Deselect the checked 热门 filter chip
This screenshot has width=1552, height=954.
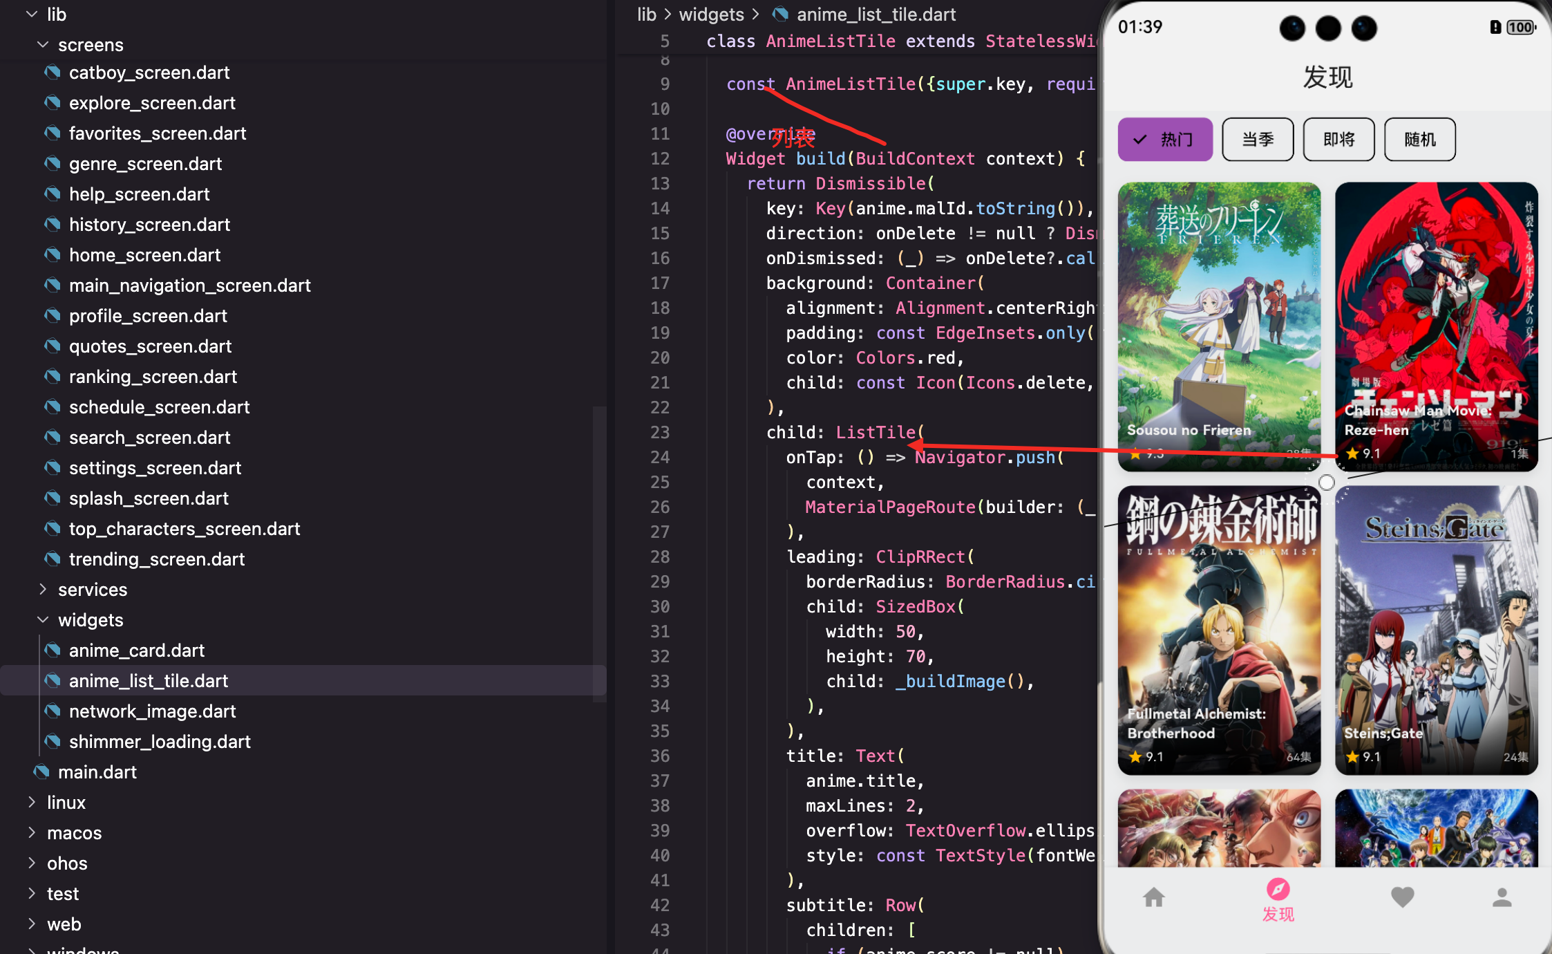(x=1165, y=140)
